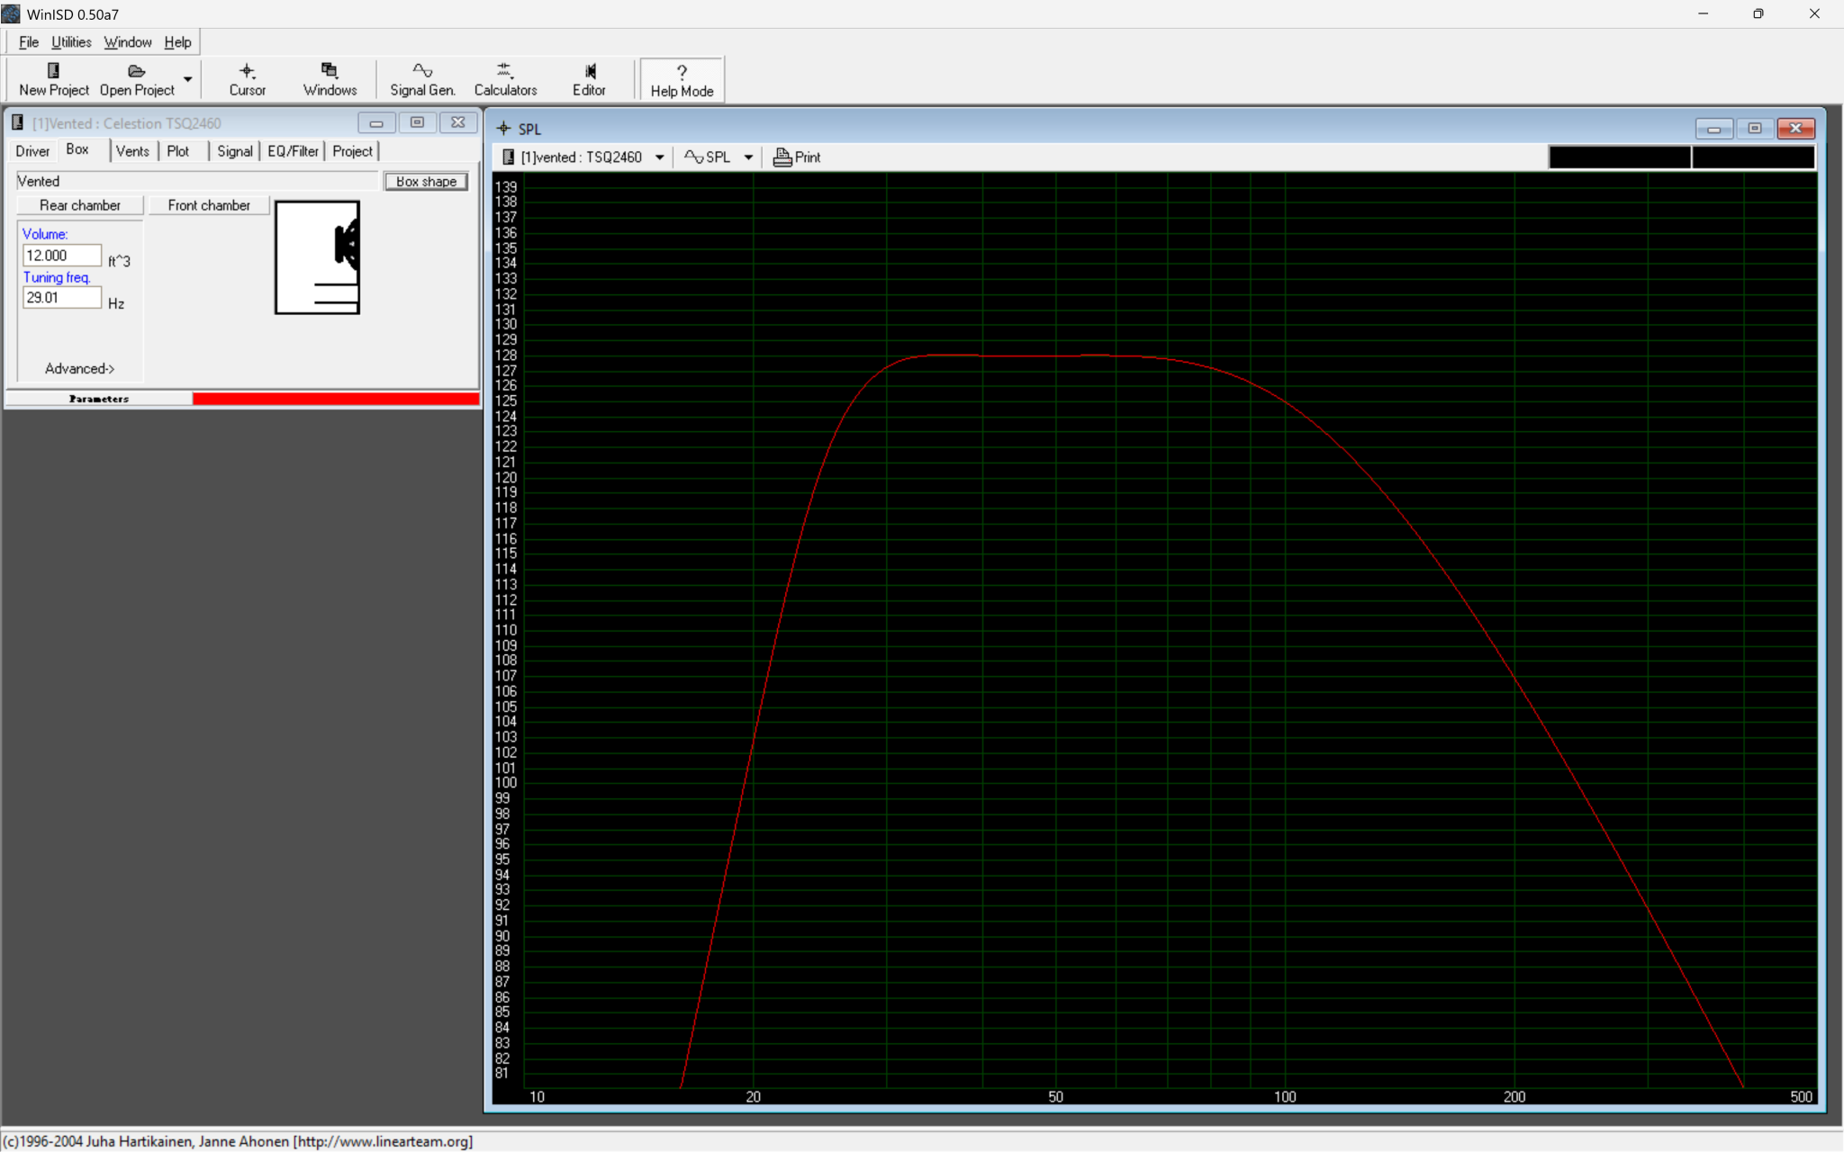Click the Print button in SPL window
The height and width of the screenshot is (1152, 1844).
coord(797,157)
